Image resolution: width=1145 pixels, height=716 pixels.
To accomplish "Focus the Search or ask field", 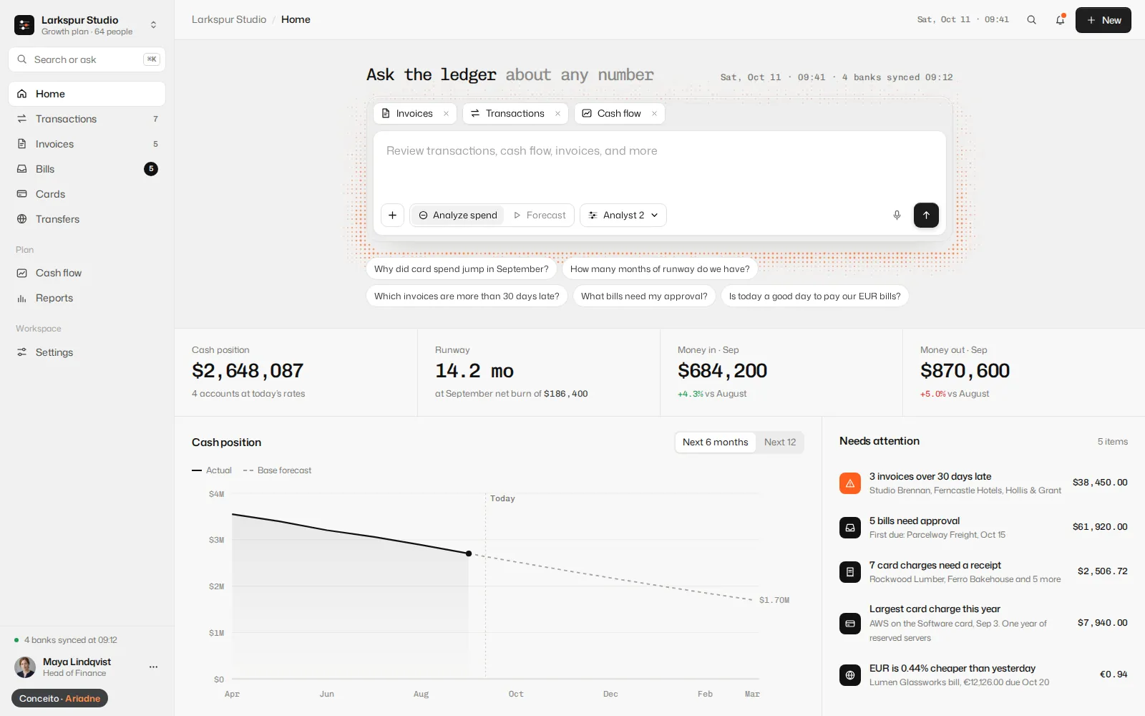I will click(87, 59).
